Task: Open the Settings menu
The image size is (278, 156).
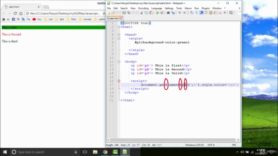Action: (169, 8)
